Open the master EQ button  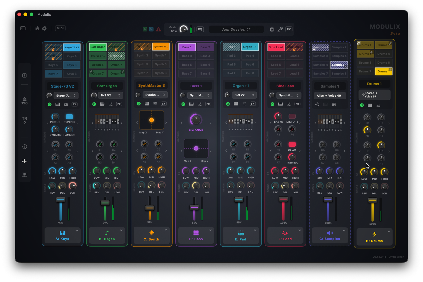pos(200,29)
